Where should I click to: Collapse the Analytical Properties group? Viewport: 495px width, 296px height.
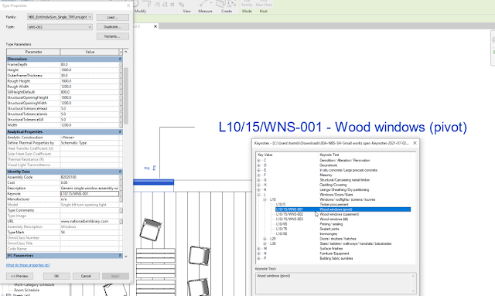[x=120, y=132]
